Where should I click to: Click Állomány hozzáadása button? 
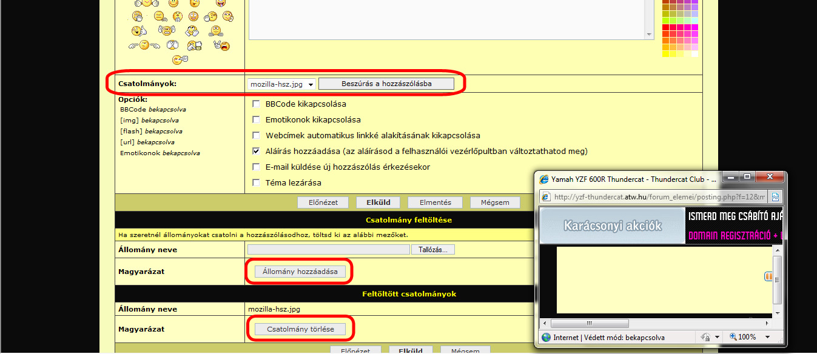coord(300,272)
